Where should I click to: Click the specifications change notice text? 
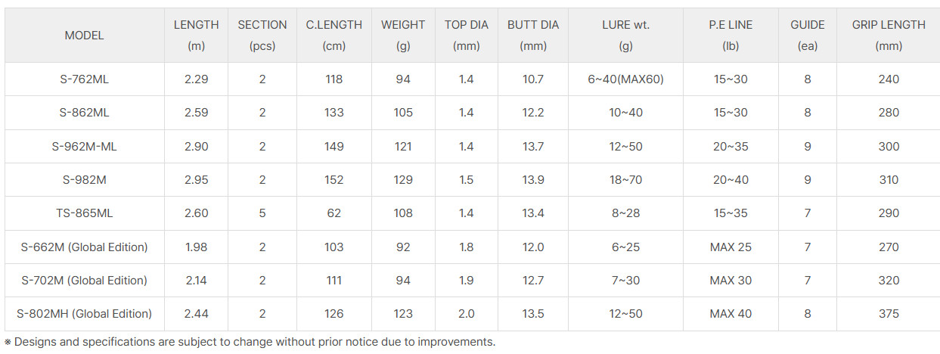click(250, 342)
